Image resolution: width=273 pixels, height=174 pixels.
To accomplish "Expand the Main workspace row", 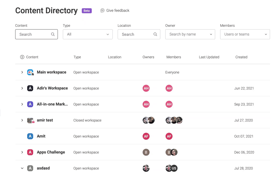I will (22, 72).
